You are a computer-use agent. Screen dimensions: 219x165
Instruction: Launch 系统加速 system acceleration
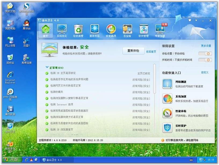pyautogui.click(x=167, y=99)
